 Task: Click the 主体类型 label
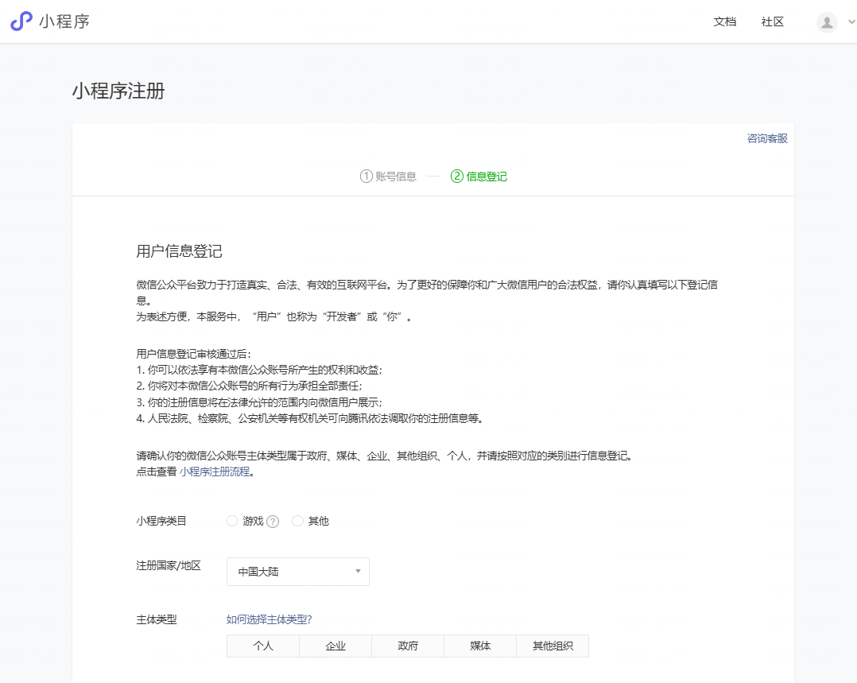coord(157,619)
